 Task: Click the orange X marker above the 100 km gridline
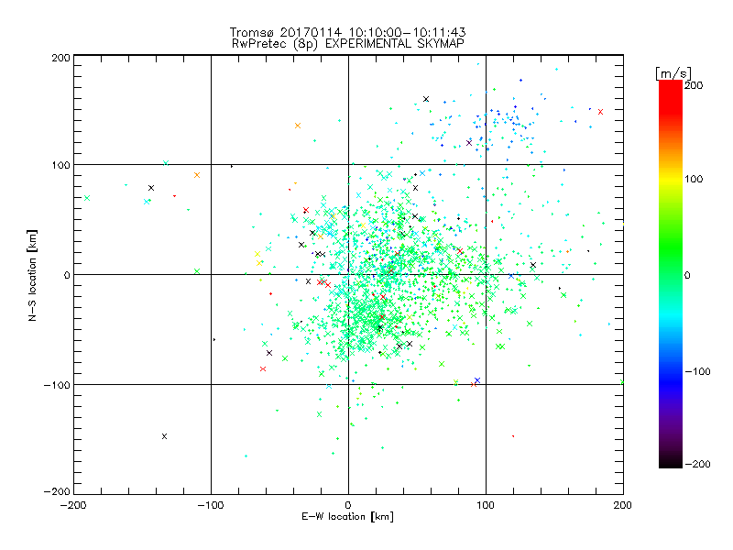click(x=298, y=126)
